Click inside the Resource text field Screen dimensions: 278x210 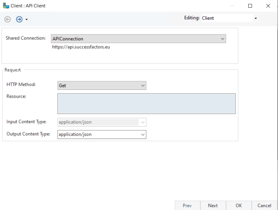click(146, 104)
